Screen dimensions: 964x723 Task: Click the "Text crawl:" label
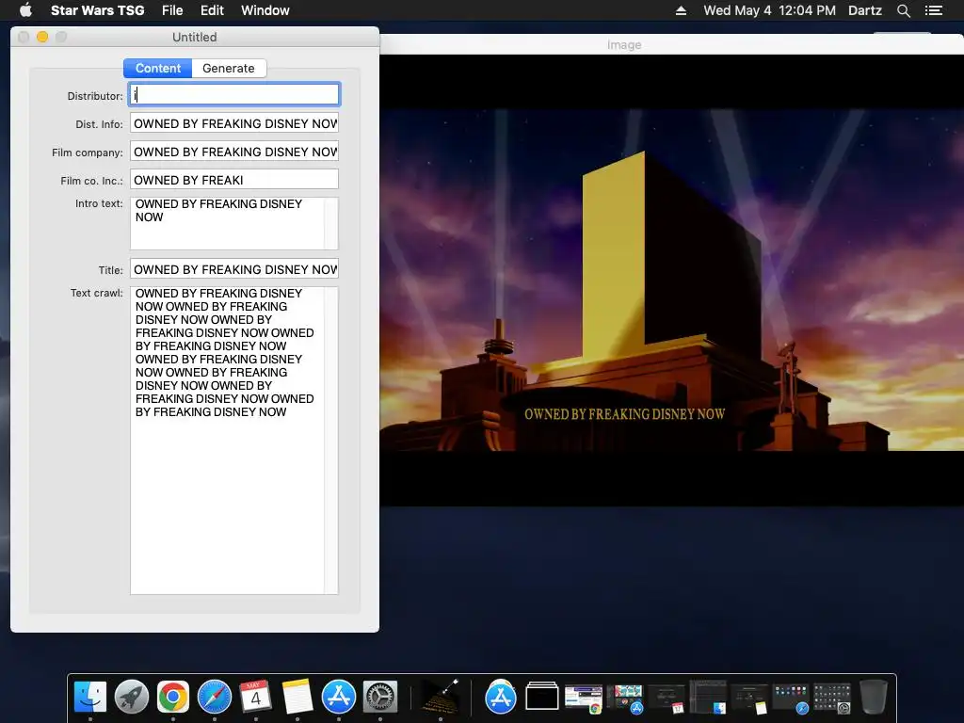pyautogui.click(x=97, y=293)
